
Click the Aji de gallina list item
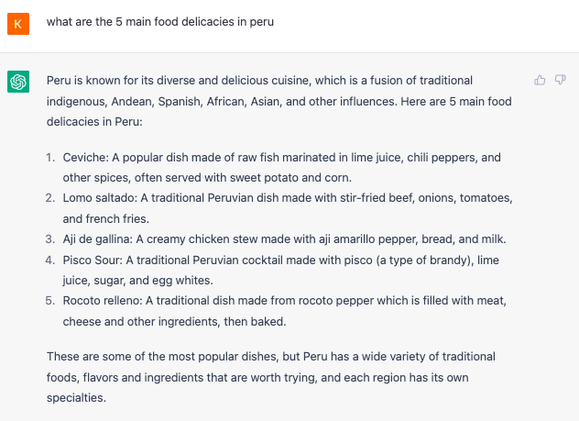coord(284,239)
